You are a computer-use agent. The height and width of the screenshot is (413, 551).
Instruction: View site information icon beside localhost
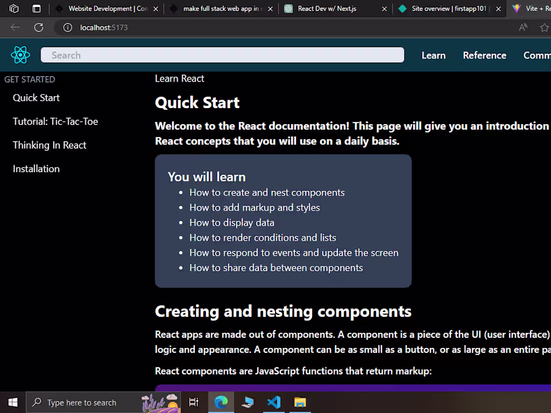(68, 28)
